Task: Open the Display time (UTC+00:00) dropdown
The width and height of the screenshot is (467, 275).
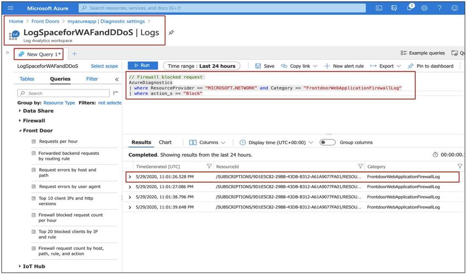Action: tap(276, 142)
